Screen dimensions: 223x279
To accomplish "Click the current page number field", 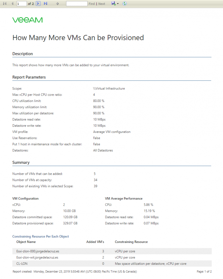I will (x=22, y=4).
